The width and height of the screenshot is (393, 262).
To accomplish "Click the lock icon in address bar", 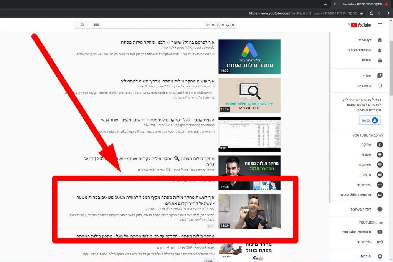I will coord(362,13).
